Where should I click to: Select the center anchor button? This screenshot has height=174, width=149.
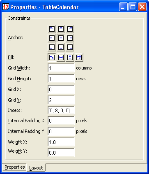tap(61, 38)
